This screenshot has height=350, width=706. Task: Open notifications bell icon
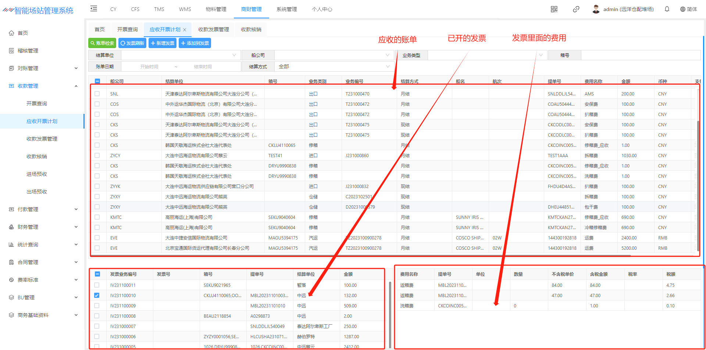tap(667, 9)
